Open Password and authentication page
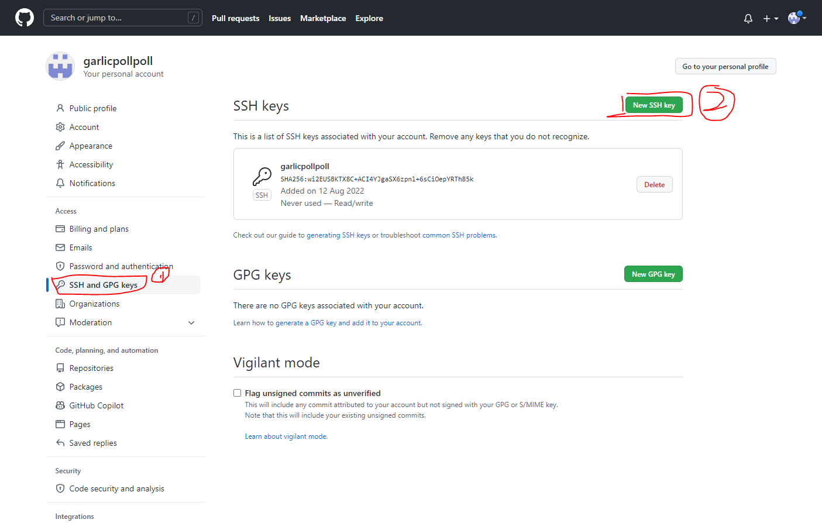This screenshot has height=523, width=822. point(121,266)
